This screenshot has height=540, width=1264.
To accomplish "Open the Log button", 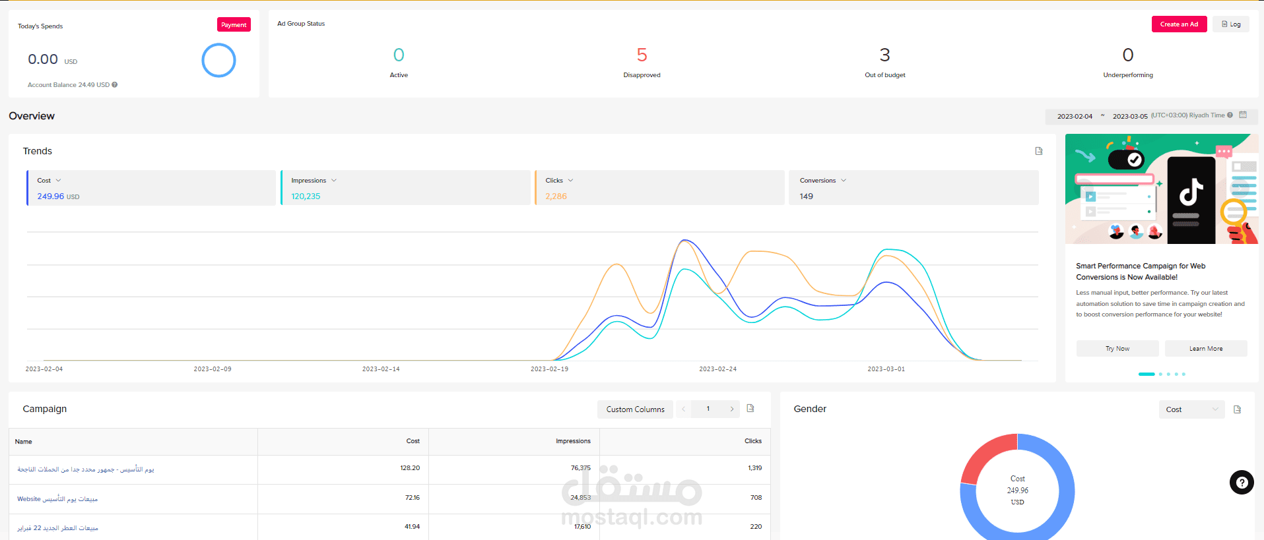I will [x=1230, y=24].
